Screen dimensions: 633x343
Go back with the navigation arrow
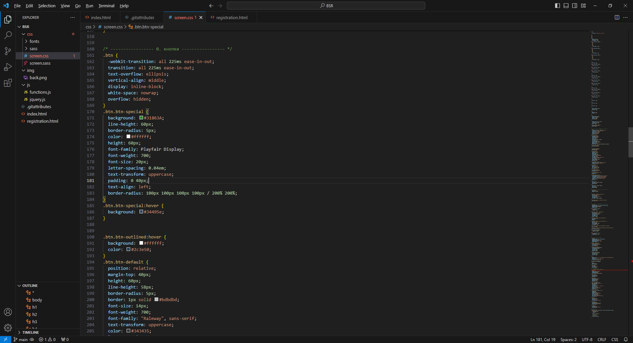211,6
